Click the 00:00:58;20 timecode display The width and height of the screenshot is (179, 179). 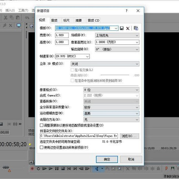[13, 144]
